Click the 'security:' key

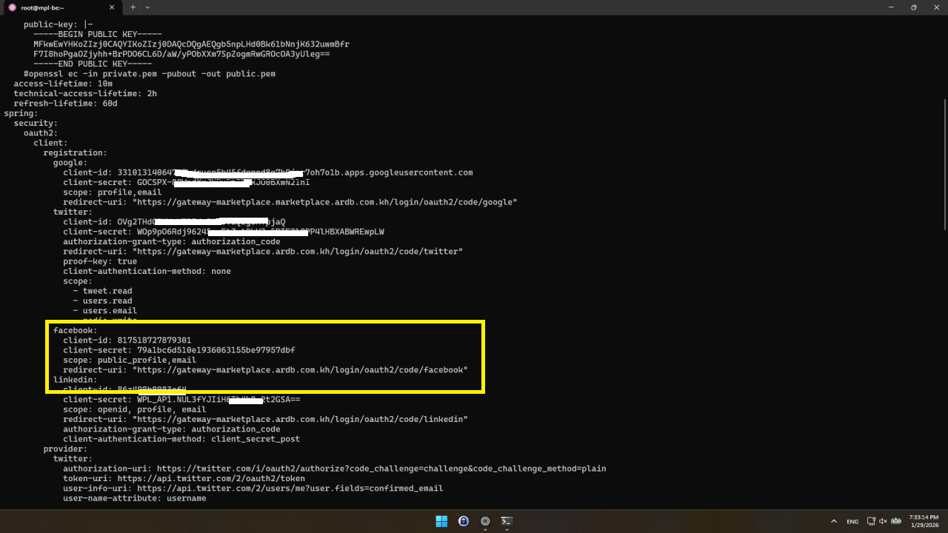point(36,123)
